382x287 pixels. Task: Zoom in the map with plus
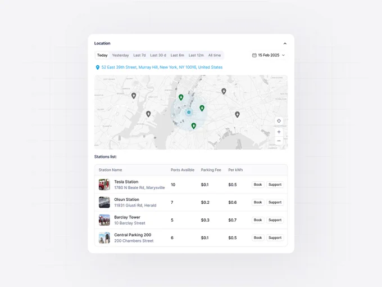(279, 132)
